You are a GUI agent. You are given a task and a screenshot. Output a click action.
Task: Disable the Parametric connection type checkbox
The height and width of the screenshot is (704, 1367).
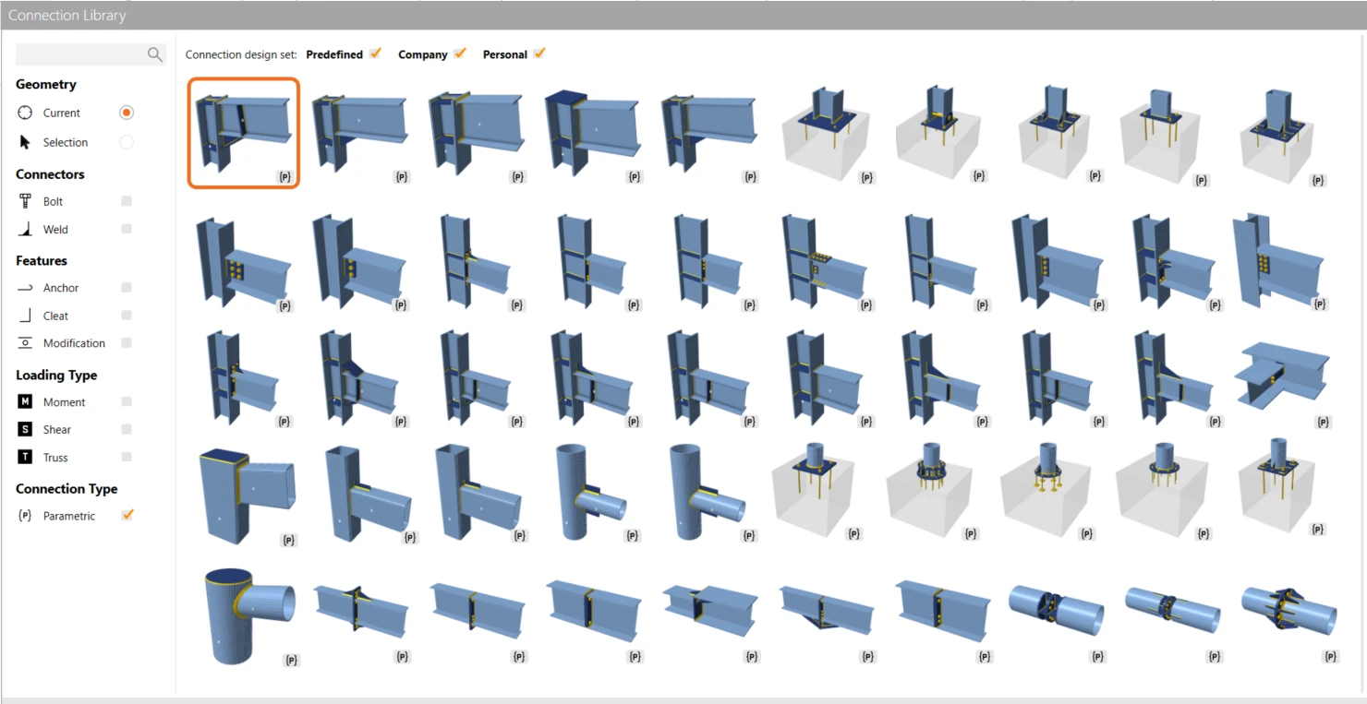pos(127,515)
